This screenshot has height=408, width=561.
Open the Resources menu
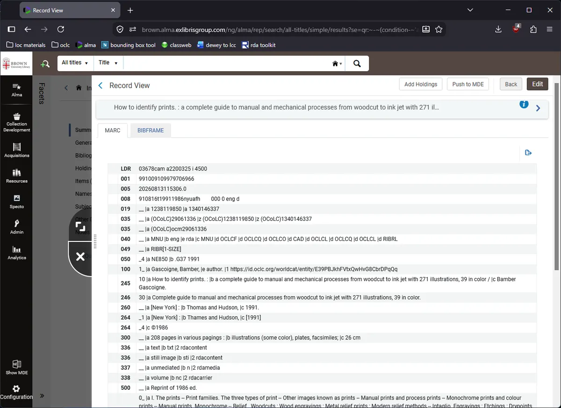17,176
